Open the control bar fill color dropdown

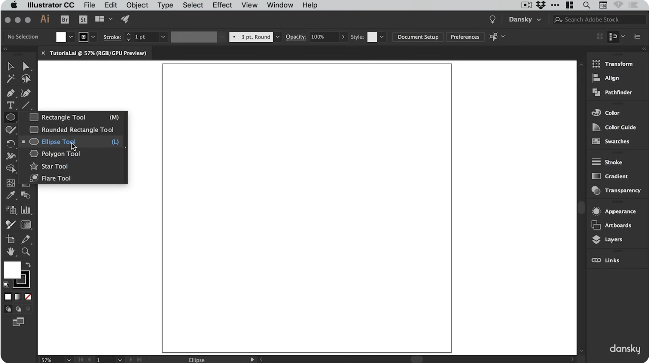tap(70, 37)
